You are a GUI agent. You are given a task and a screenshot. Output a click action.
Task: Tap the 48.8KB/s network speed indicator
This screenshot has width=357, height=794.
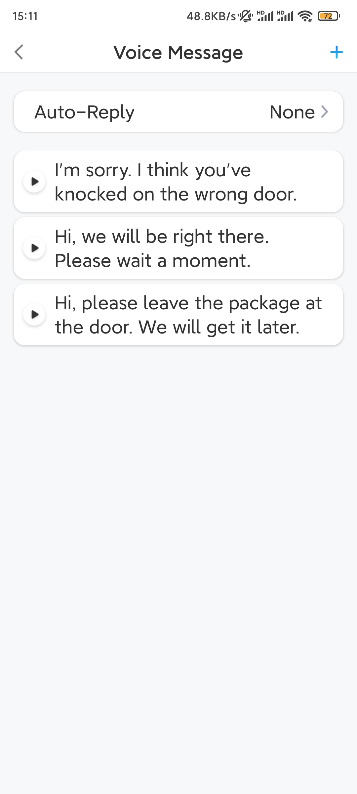coord(211,16)
